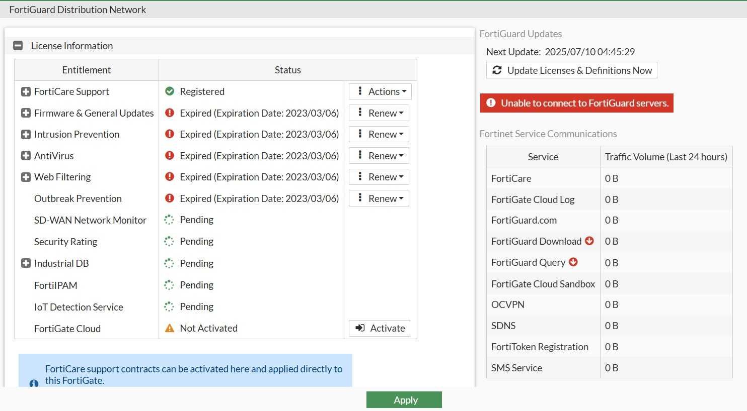This screenshot has width=747, height=411.
Task: Click the OCVPN service row
Action: 610,304
